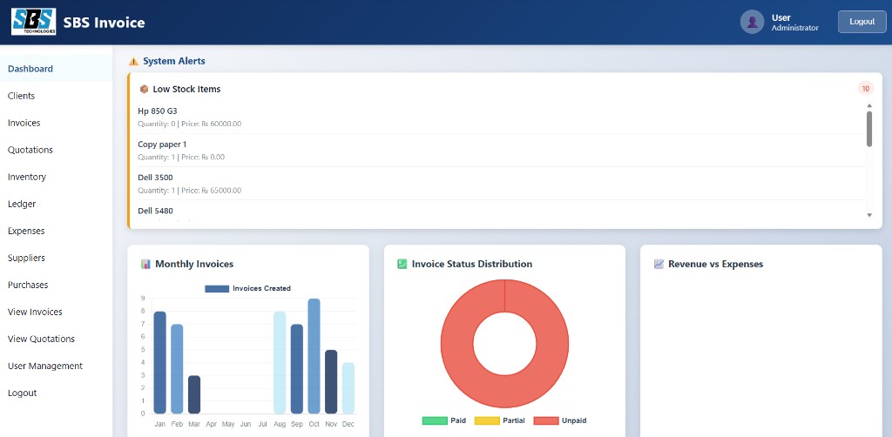Click the Invoice Status Distribution icon
Image resolution: width=892 pixels, height=437 pixels.
click(402, 265)
